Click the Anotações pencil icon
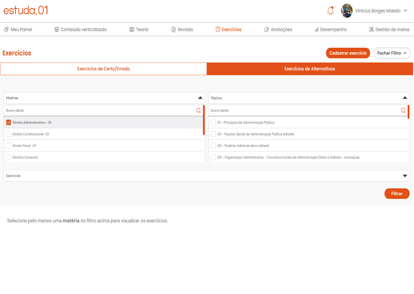The width and height of the screenshot is (414, 294). pos(267,29)
